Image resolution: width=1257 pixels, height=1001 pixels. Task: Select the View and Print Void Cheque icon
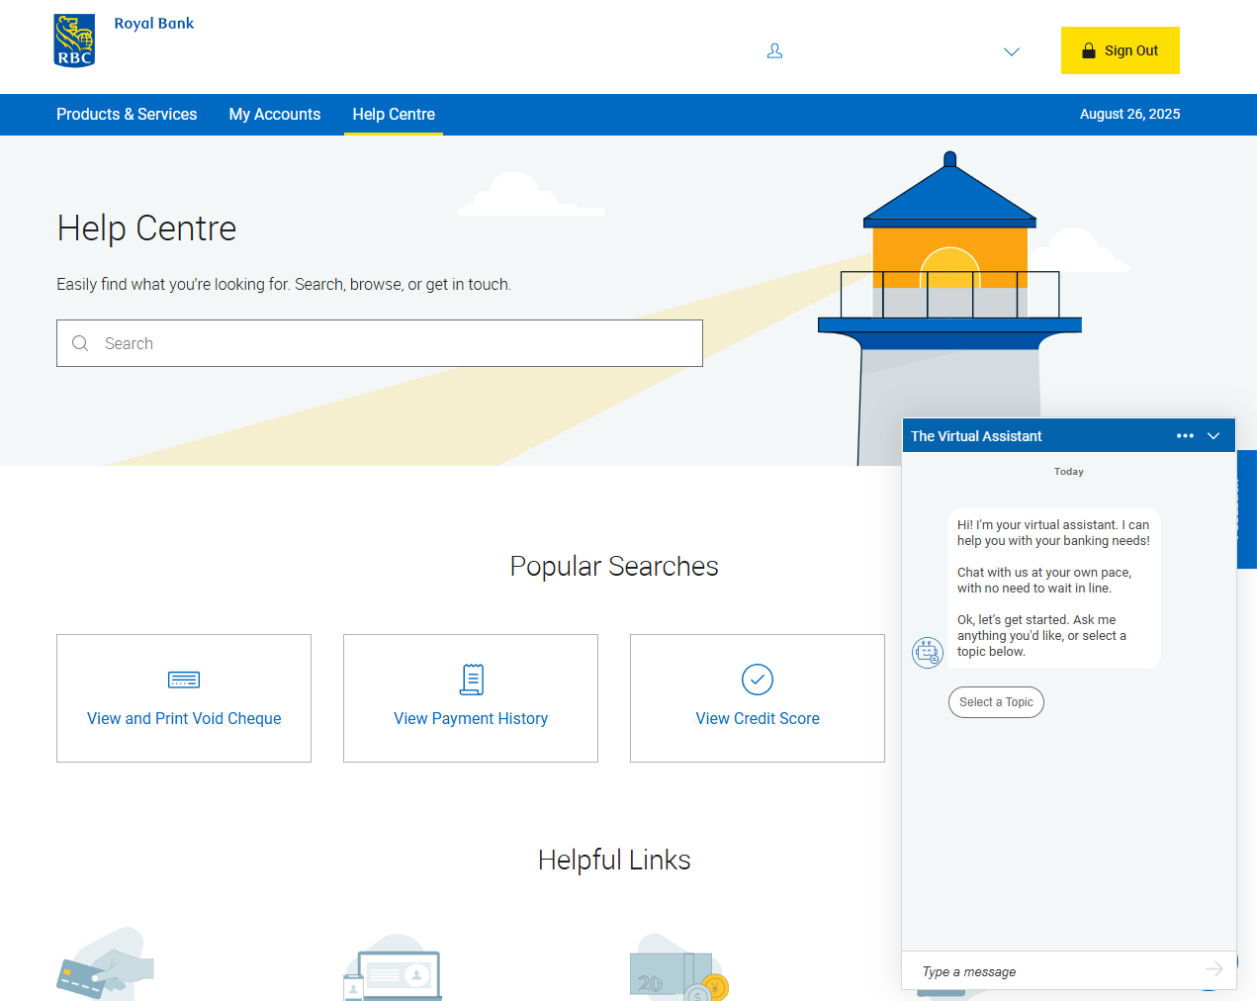tap(184, 680)
